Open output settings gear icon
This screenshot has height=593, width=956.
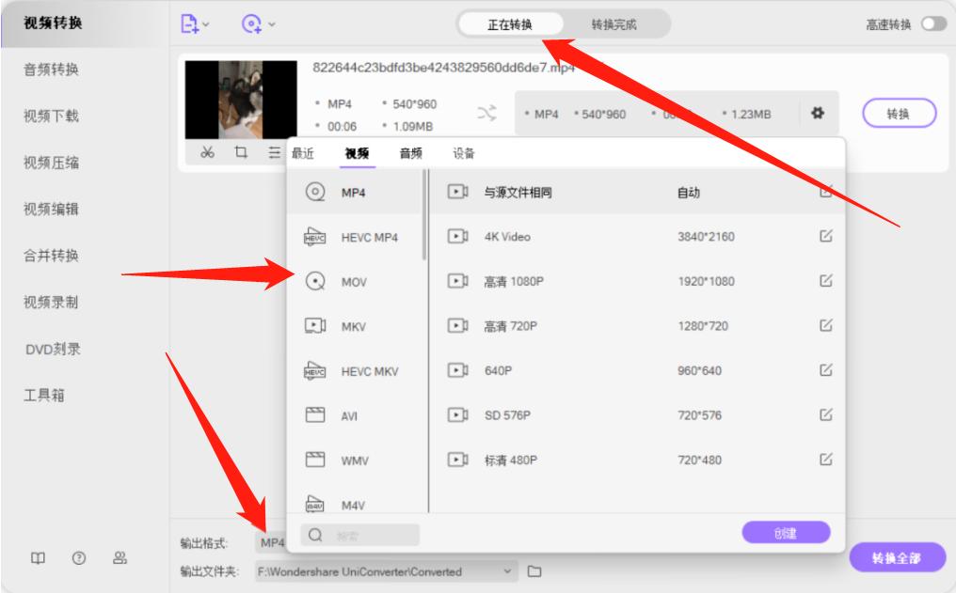(818, 113)
